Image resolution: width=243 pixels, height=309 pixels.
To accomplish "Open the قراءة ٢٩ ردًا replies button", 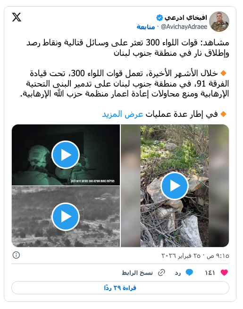I will point(120,288).
